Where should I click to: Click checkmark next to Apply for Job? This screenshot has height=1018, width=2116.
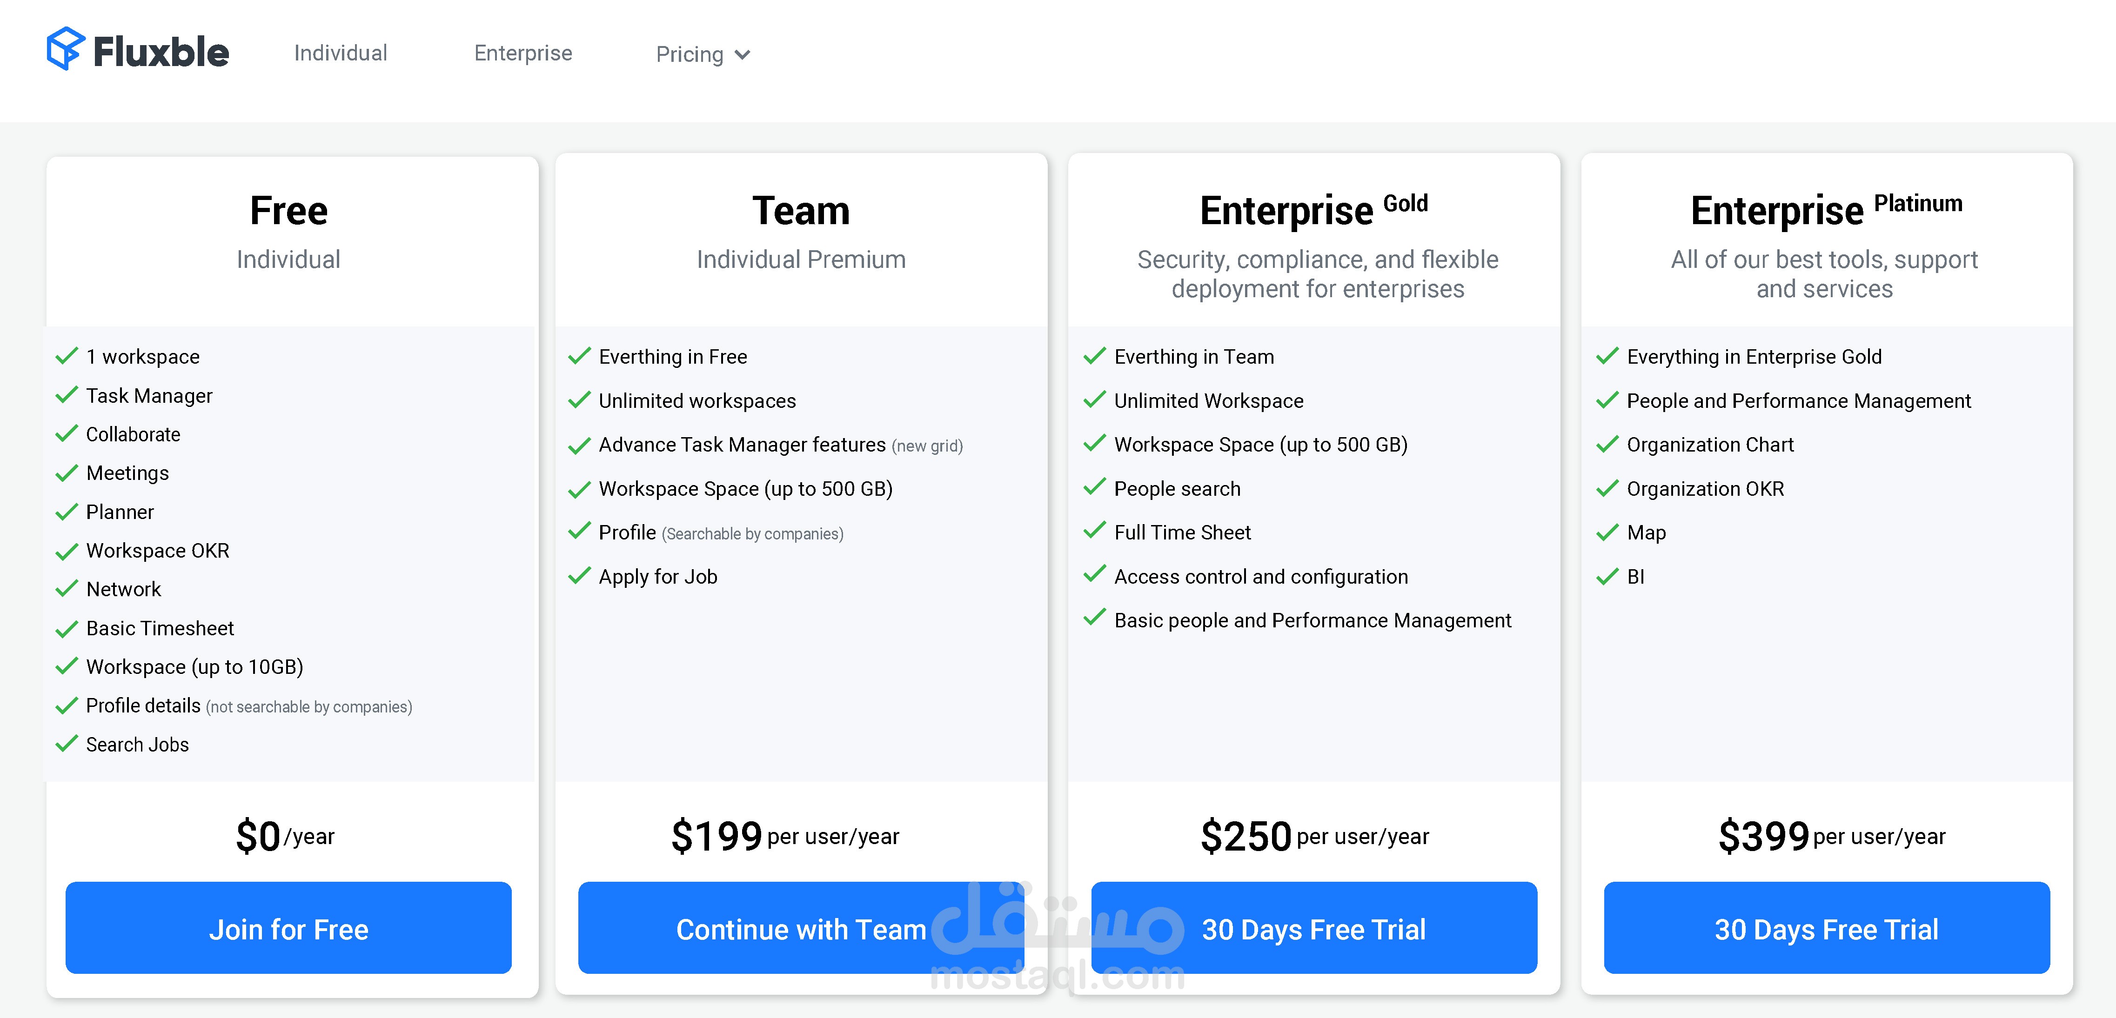pos(579,575)
